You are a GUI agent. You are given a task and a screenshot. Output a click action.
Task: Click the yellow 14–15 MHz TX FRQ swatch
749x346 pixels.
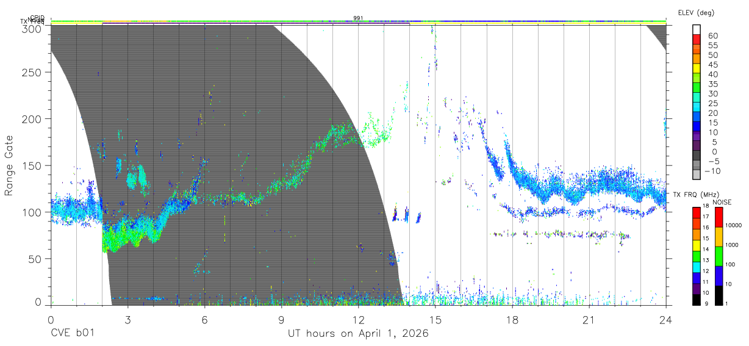click(697, 244)
